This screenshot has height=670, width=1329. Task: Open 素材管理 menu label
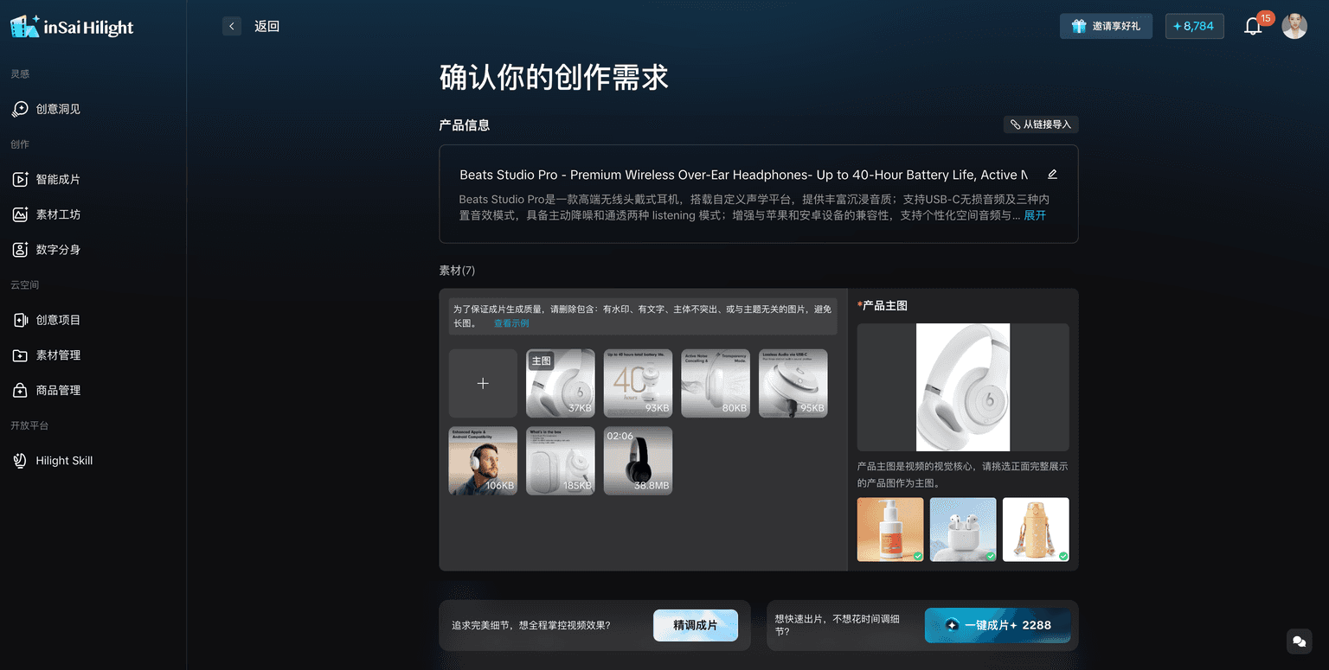pyautogui.click(x=58, y=355)
